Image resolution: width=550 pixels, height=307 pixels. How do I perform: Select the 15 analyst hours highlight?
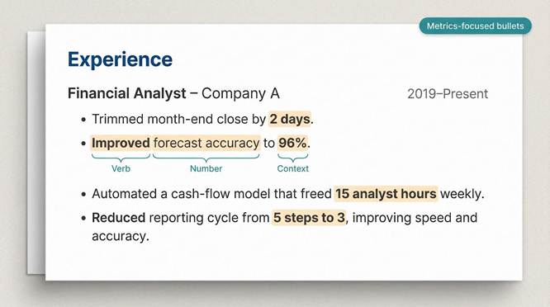[386, 194]
